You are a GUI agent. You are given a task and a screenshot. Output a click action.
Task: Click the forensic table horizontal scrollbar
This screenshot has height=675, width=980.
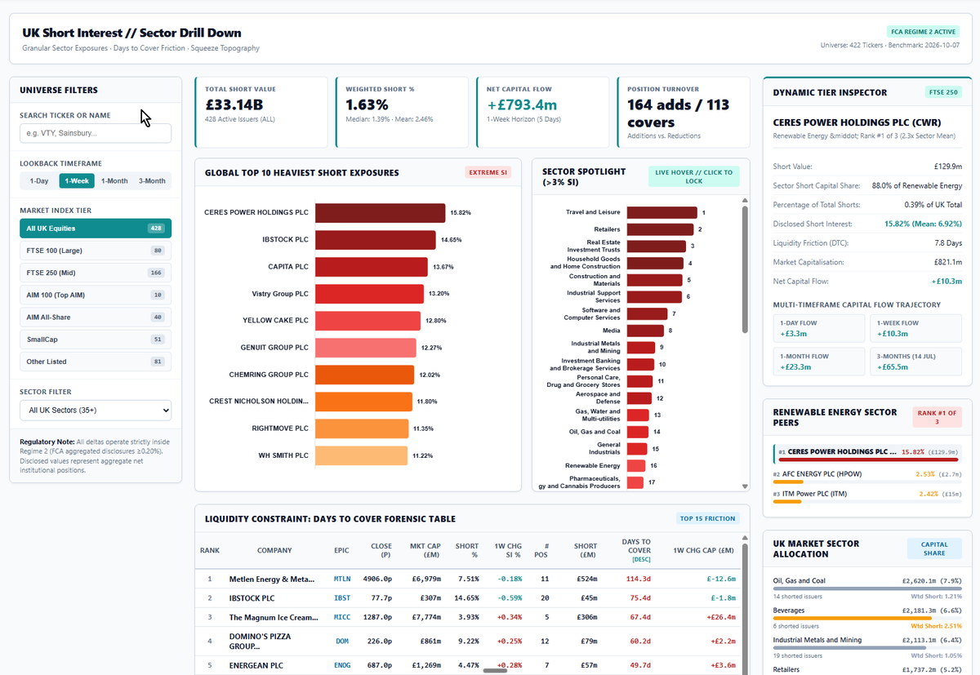coord(495,670)
